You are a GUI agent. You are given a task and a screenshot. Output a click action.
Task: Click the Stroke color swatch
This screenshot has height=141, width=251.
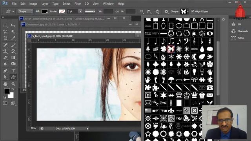point(62,11)
